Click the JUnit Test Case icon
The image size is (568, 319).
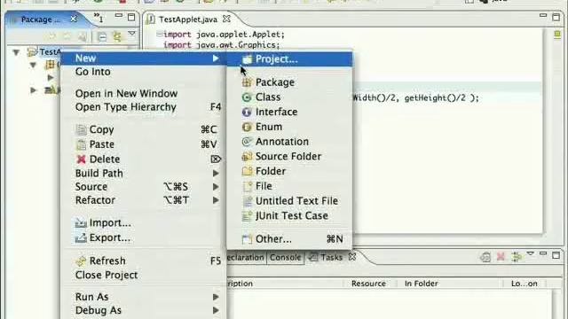click(x=247, y=215)
